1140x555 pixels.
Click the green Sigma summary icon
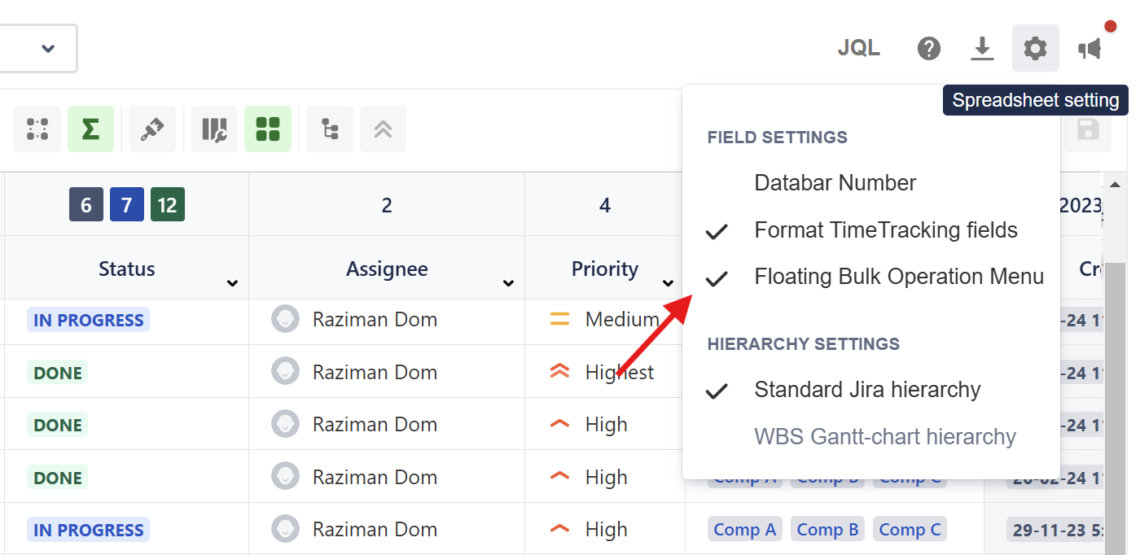tap(90, 129)
